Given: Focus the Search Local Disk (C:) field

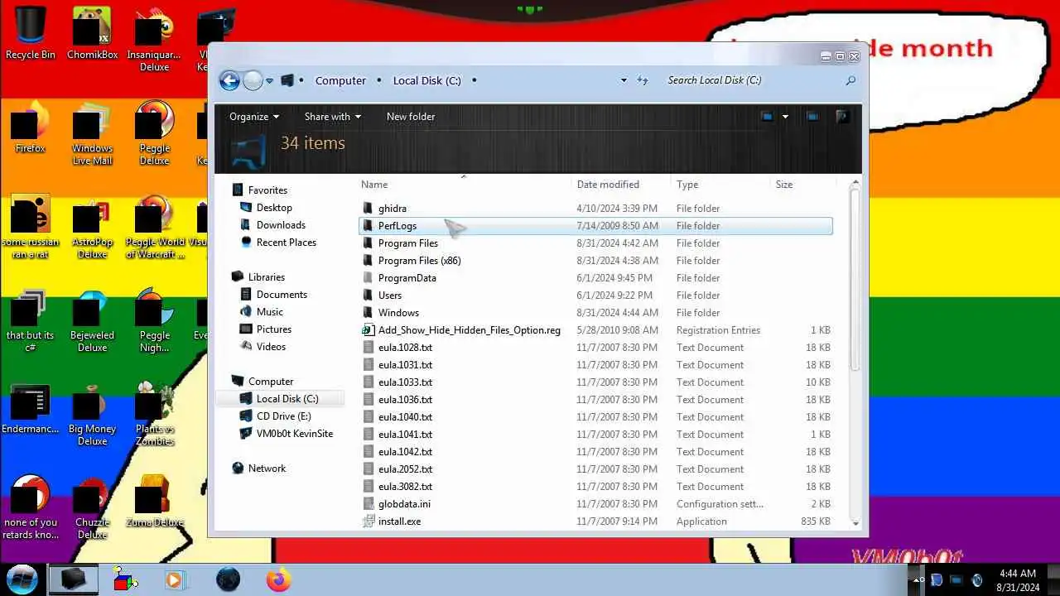Looking at the screenshot, I should click(x=752, y=80).
